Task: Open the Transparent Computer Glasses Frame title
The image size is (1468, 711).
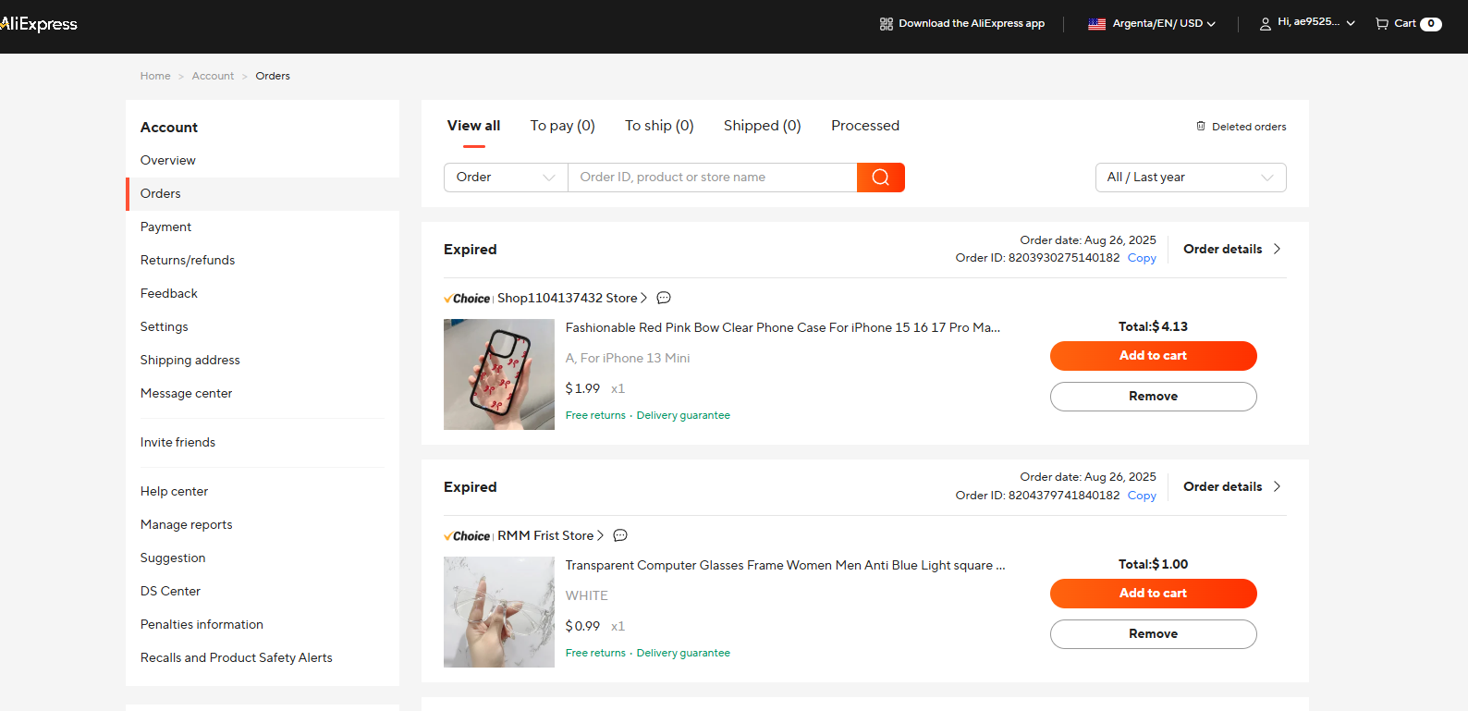Action: point(786,566)
